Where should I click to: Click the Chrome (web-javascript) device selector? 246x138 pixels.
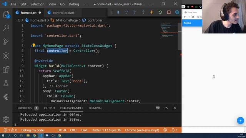pos(142,130)
